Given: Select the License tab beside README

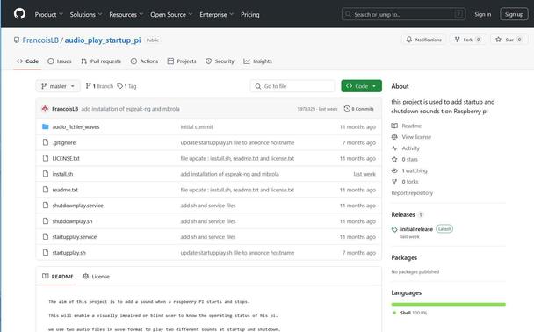Looking at the screenshot, I should pyautogui.click(x=96, y=277).
